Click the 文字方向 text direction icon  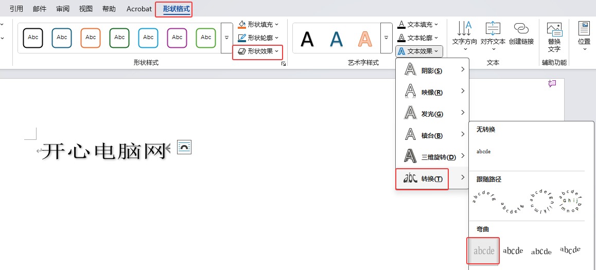[465, 29]
